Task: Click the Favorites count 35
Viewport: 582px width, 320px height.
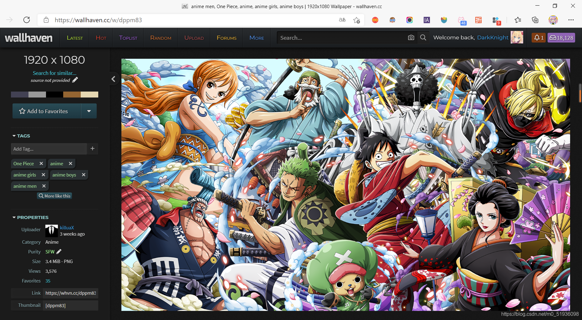Action: (x=48, y=281)
